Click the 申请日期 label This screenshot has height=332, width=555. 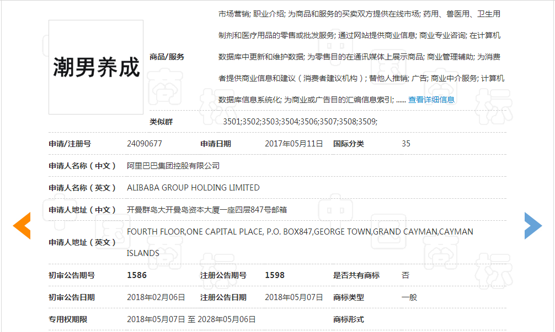tap(216, 144)
